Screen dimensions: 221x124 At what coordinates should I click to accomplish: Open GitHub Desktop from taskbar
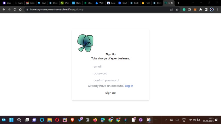[141, 120]
